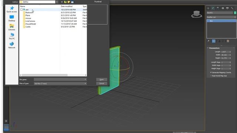Screen dimensions: 237x133
Task: Click the Height spinner arrows
Action: pyautogui.click(x=230, y=58)
